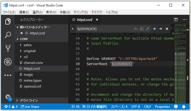Open the Manage gear with update badge
This screenshot has width=191, height=111.
[8, 98]
